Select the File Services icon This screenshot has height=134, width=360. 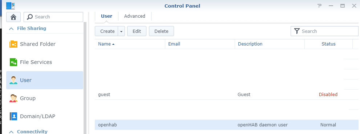[13, 62]
